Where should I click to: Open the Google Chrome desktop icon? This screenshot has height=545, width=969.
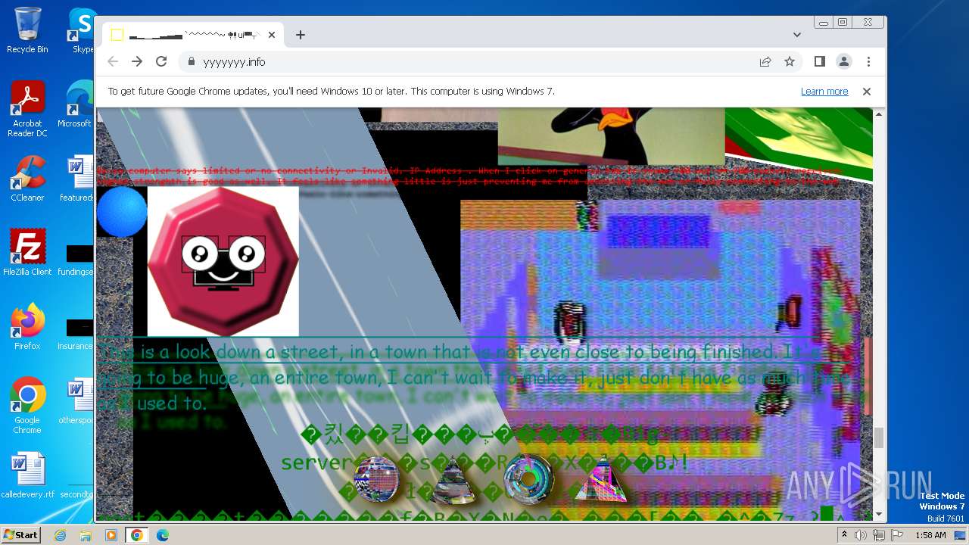coord(27,406)
